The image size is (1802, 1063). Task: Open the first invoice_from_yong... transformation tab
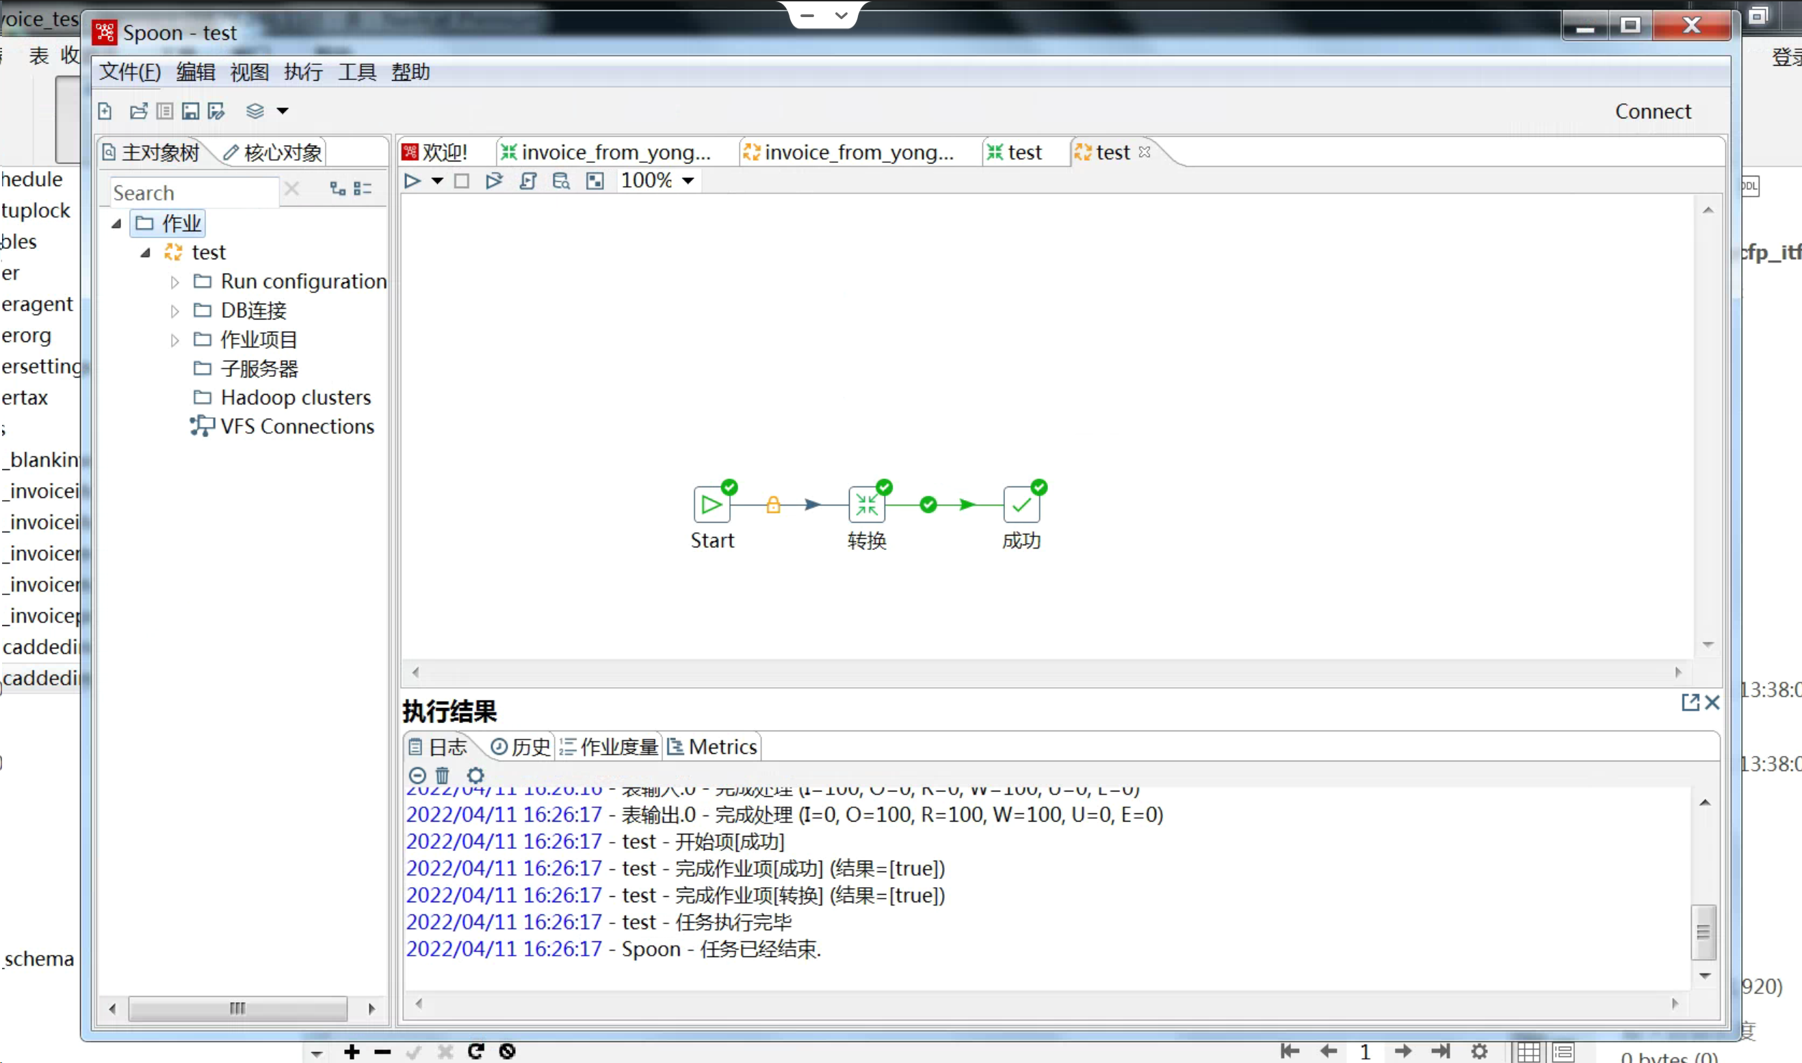pyautogui.click(x=605, y=152)
